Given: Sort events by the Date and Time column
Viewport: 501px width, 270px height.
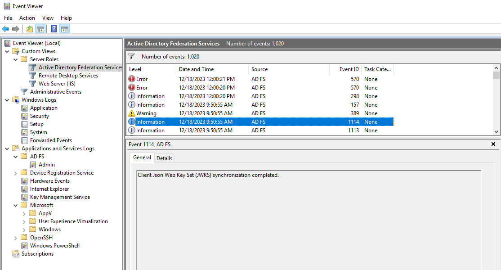Looking at the screenshot, I should [196, 69].
